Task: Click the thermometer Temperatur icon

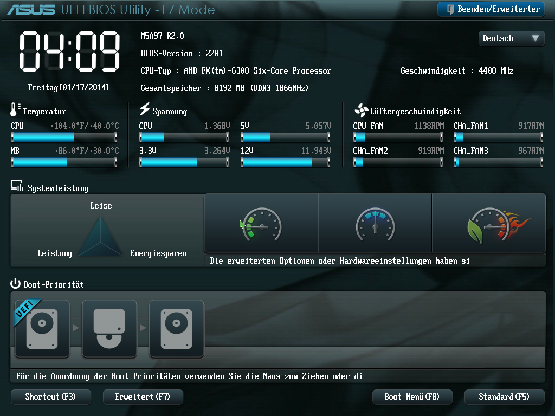Action: tap(15, 109)
